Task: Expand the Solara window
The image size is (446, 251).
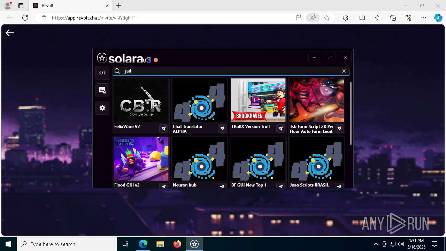Action: point(330,58)
